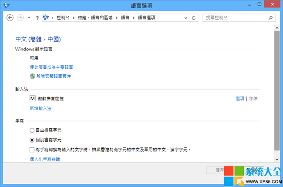283x187 pixels.
Task: Click 新增輸入法 link
Action: click(x=40, y=108)
